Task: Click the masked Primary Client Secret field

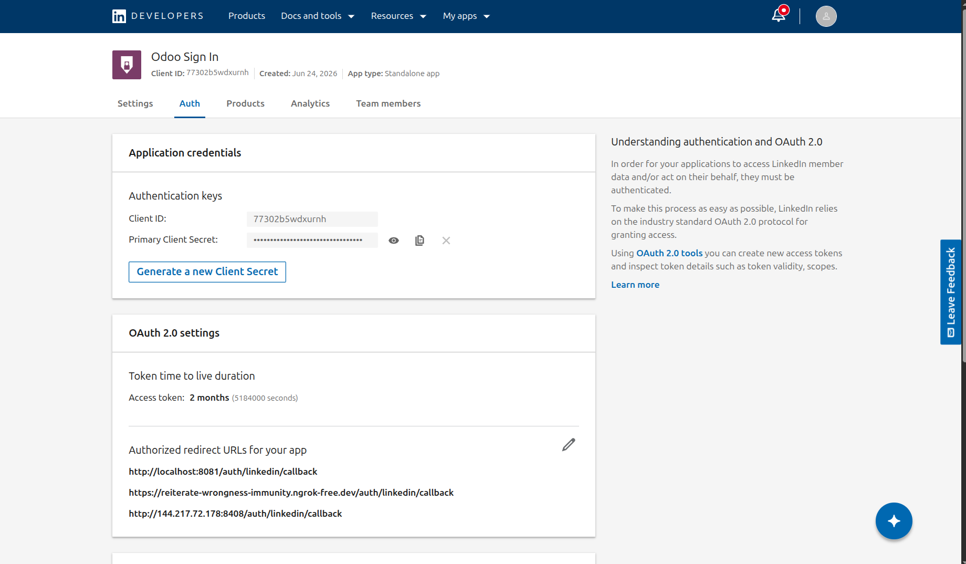Action: pos(312,240)
